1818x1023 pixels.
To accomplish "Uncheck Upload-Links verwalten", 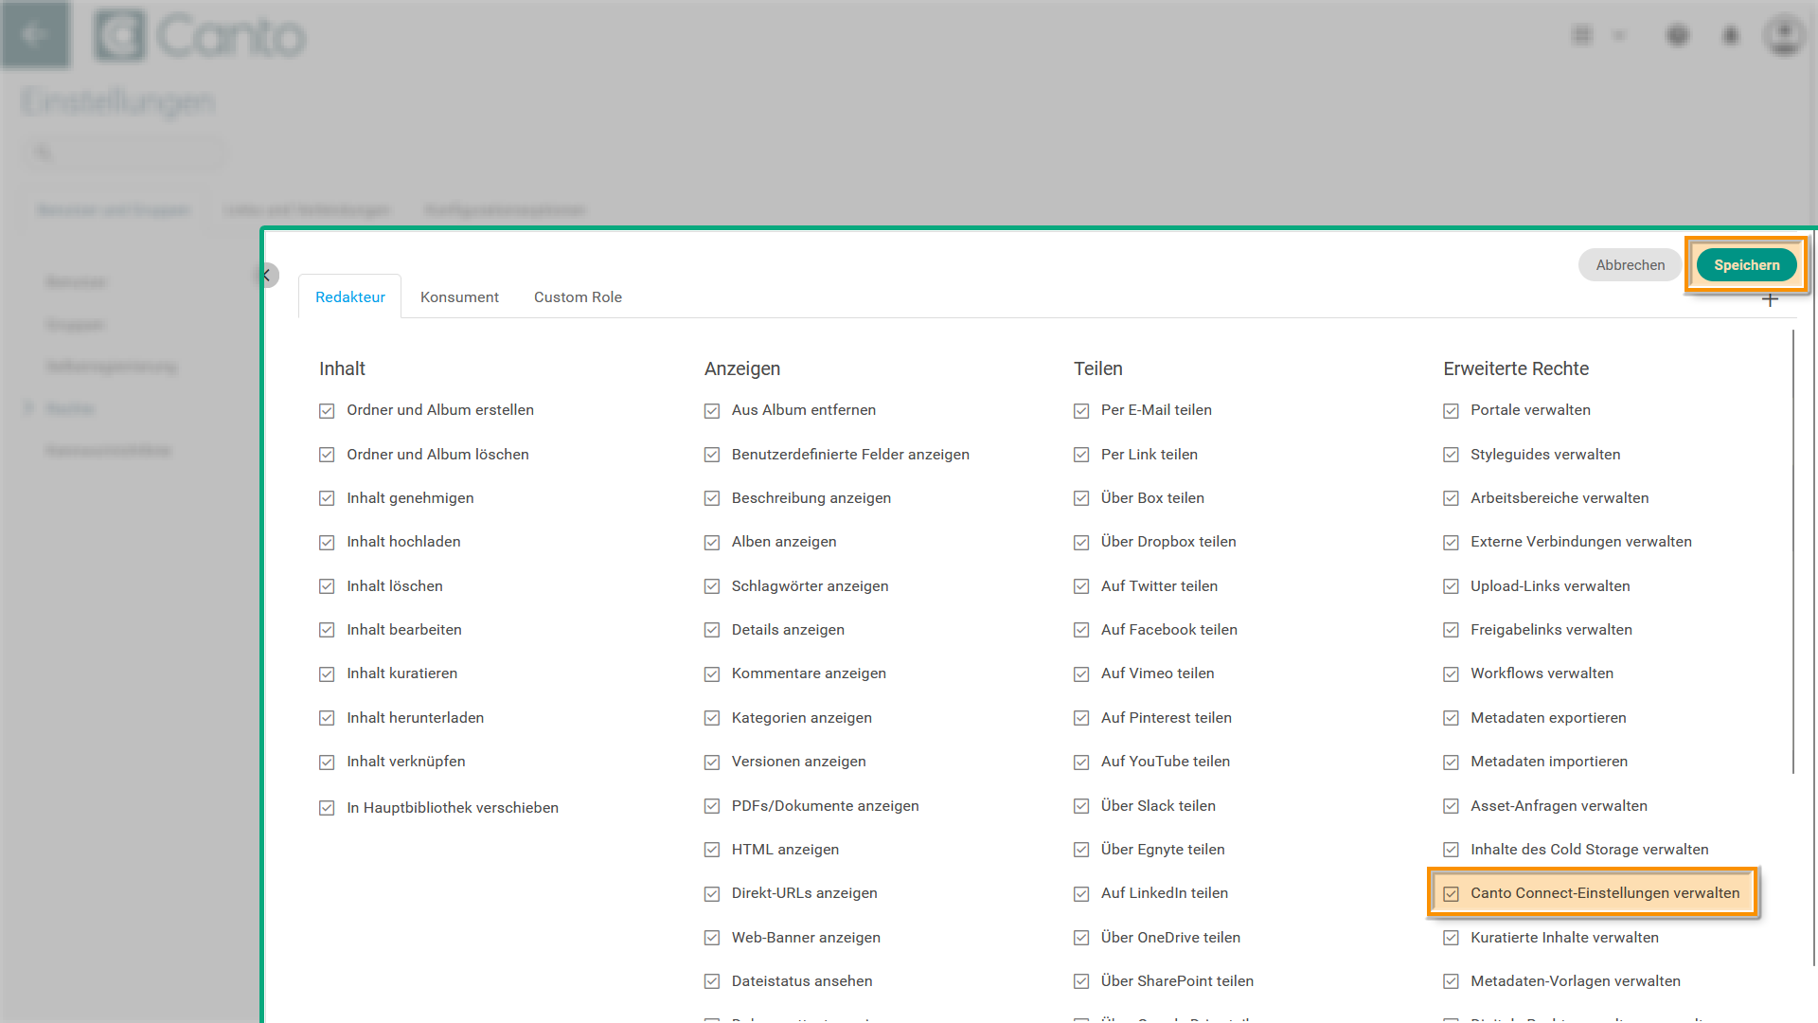I will coord(1451,586).
